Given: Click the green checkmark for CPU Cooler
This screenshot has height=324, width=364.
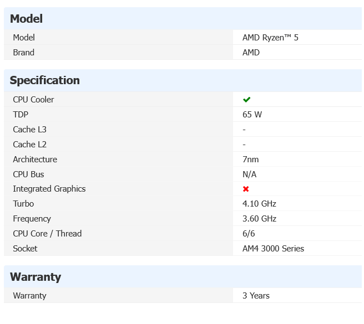Looking at the screenshot, I should pyautogui.click(x=246, y=100).
